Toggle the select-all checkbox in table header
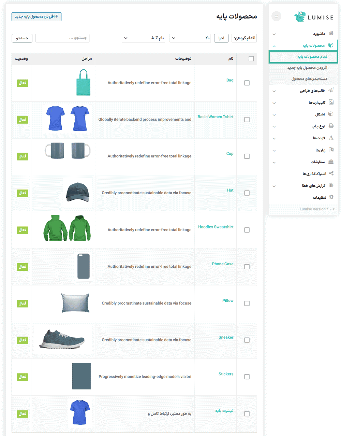Image resolution: width=341 pixels, height=436 pixels. (251, 59)
